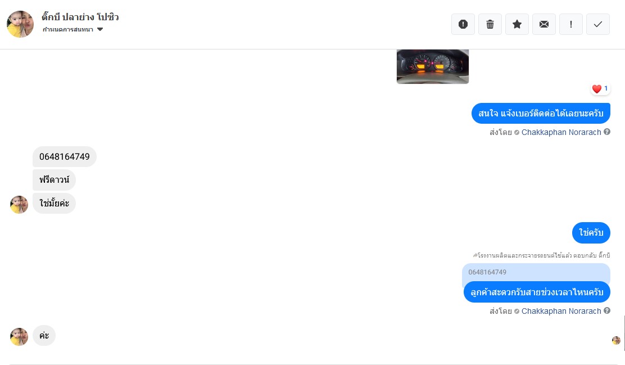This screenshot has width=625, height=365.
Task: Mark conversation as spam icon
Action: [x=463, y=24]
